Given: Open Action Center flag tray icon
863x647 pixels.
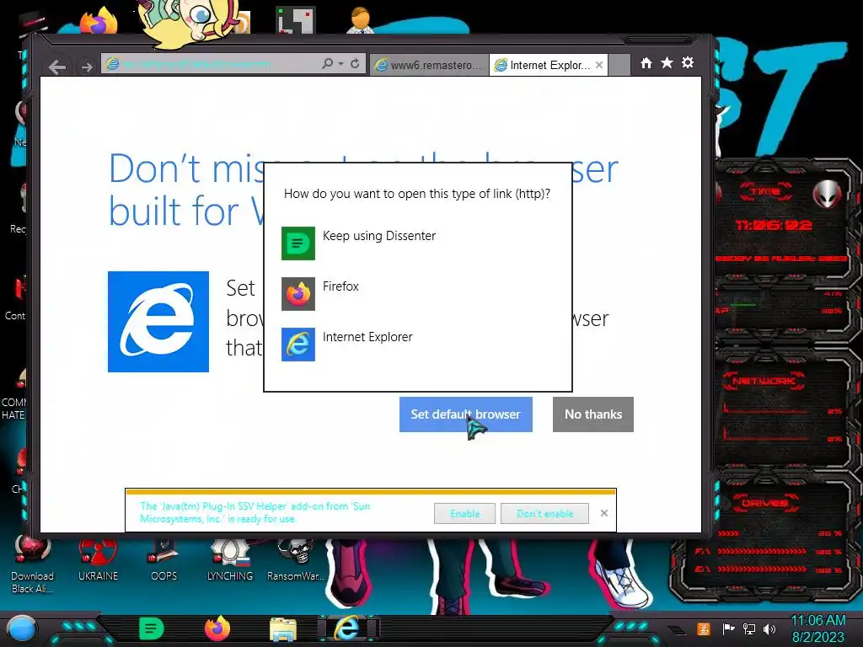Looking at the screenshot, I should [x=729, y=628].
